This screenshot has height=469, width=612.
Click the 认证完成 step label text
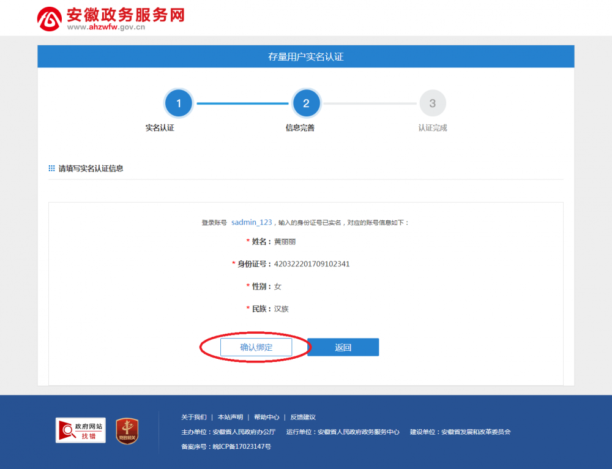tap(433, 128)
